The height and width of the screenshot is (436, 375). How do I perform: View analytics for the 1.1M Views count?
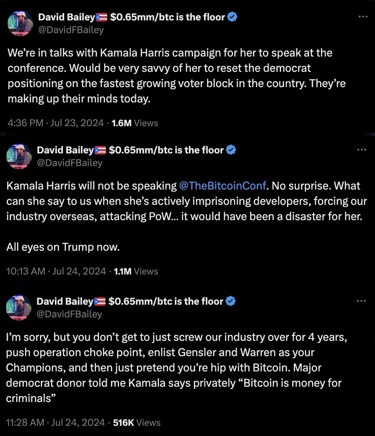point(135,271)
